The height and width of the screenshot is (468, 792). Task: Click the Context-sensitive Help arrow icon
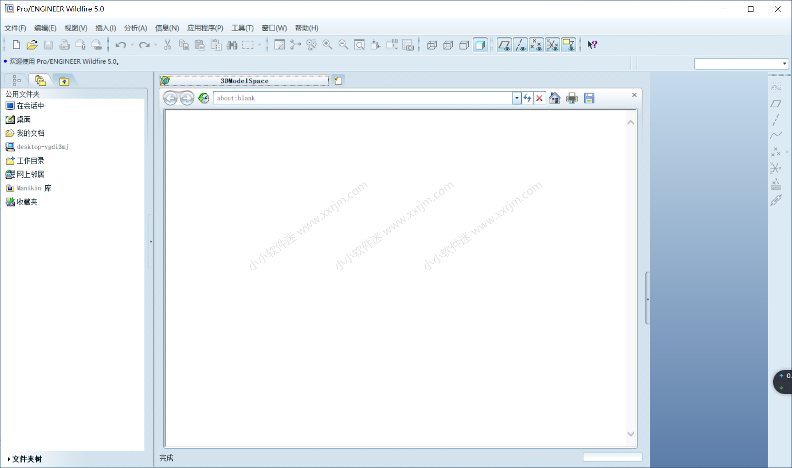[x=592, y=44]
